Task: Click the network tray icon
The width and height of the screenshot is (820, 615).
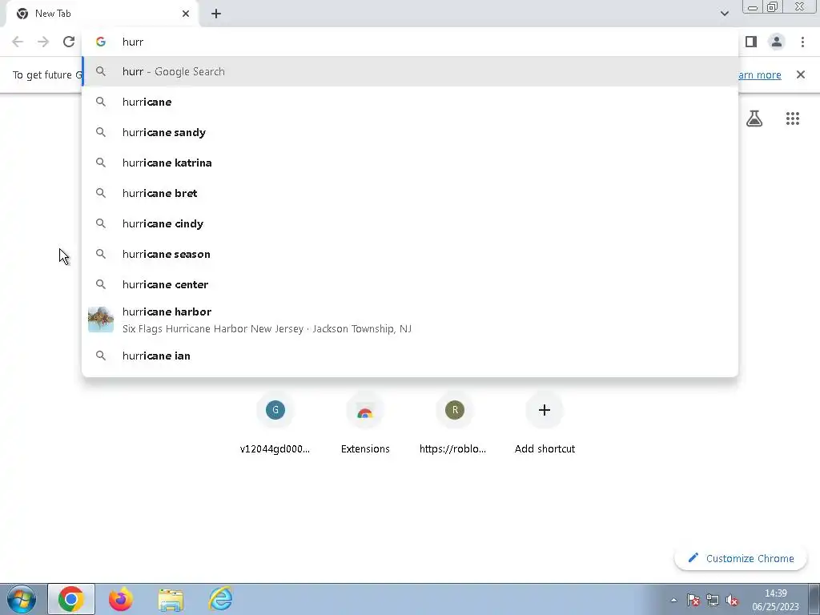Action: point(713,601)
